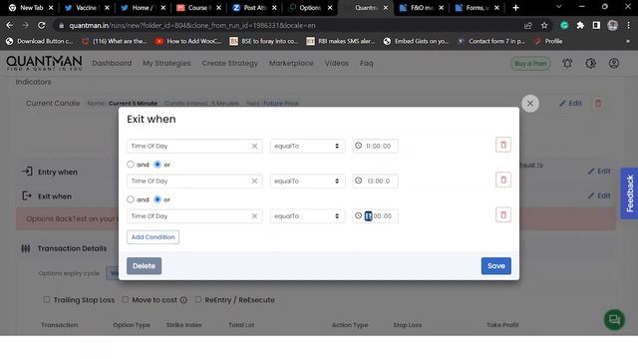Bookmark this page with star icon

tap(544, 25)
